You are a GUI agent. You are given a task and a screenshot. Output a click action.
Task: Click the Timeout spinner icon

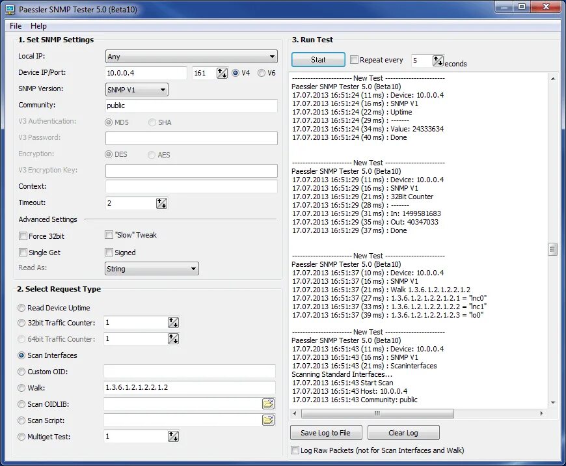tap(161, 203)
